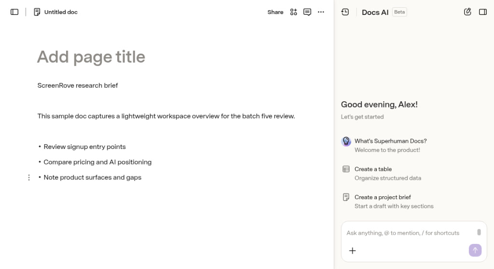This screenshot has width=494, height=269.
Task: Click the Let's get started subtitle
Action: tap(362, 117)
